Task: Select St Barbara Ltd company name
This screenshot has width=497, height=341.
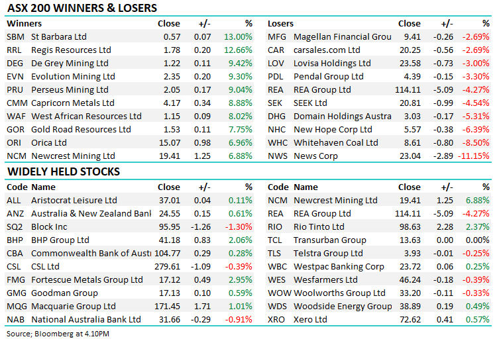Action: tap(59, 37)
